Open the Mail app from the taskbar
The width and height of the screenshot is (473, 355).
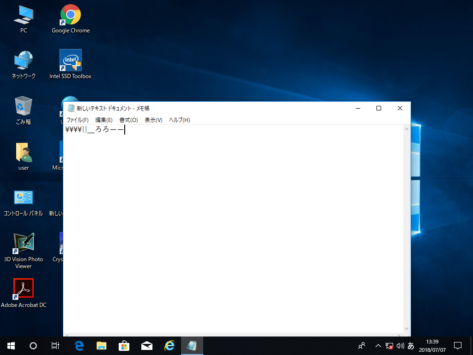pyautogui.click(x=147, y=345)
